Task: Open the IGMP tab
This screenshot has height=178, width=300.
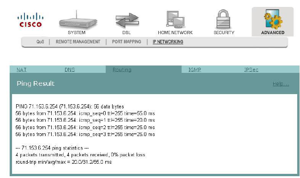Action: [x=195, y=70]
